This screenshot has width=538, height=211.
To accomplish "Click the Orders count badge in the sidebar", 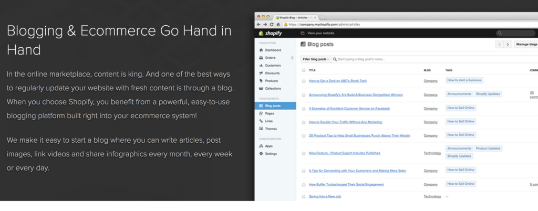I will (x=292, y=58).
